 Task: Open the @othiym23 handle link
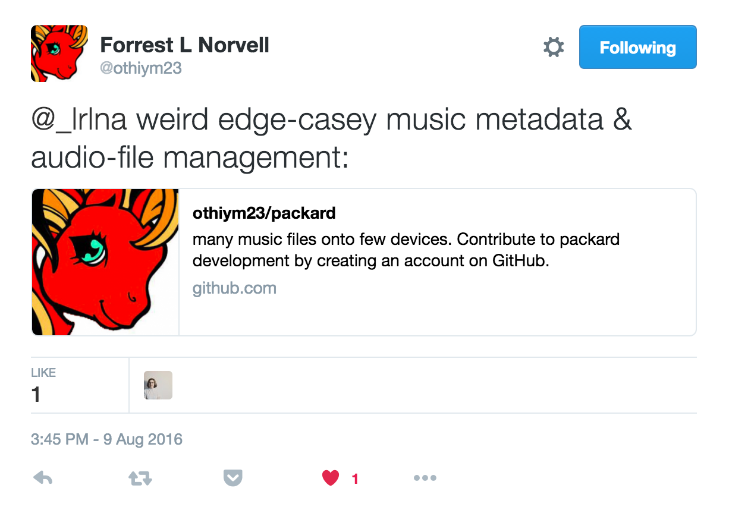(141, 68)
